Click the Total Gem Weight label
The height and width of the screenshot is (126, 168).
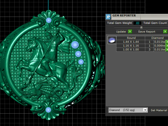tap(119, 23)
